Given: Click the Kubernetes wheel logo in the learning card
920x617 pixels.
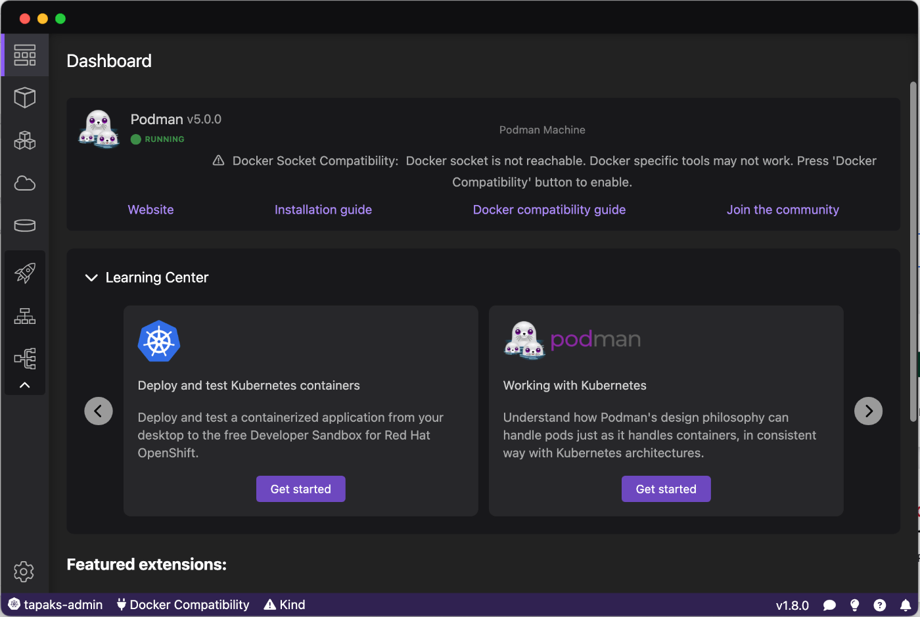Looking at the screenshot, I should [x=159, y=341].
